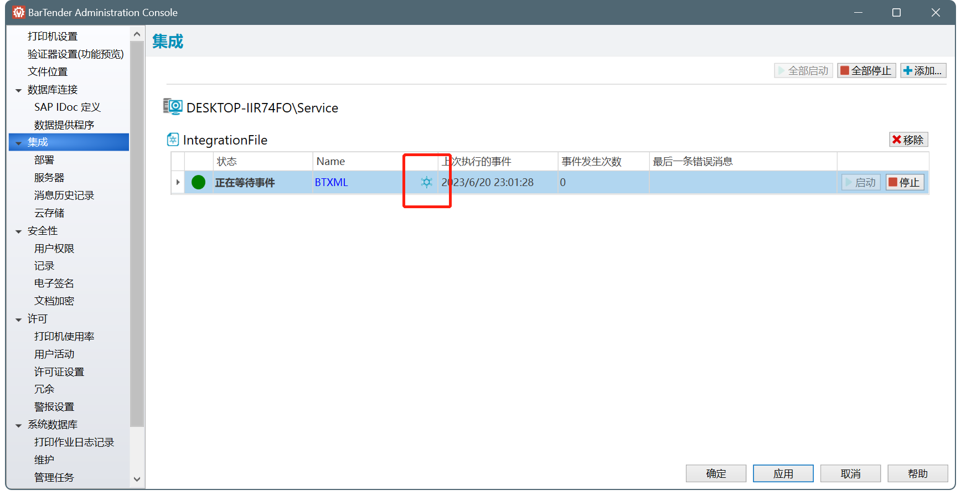Click the sidebar vertical scrollbar thumb
This screenshot has height=495, width=961.
[137, 233]
